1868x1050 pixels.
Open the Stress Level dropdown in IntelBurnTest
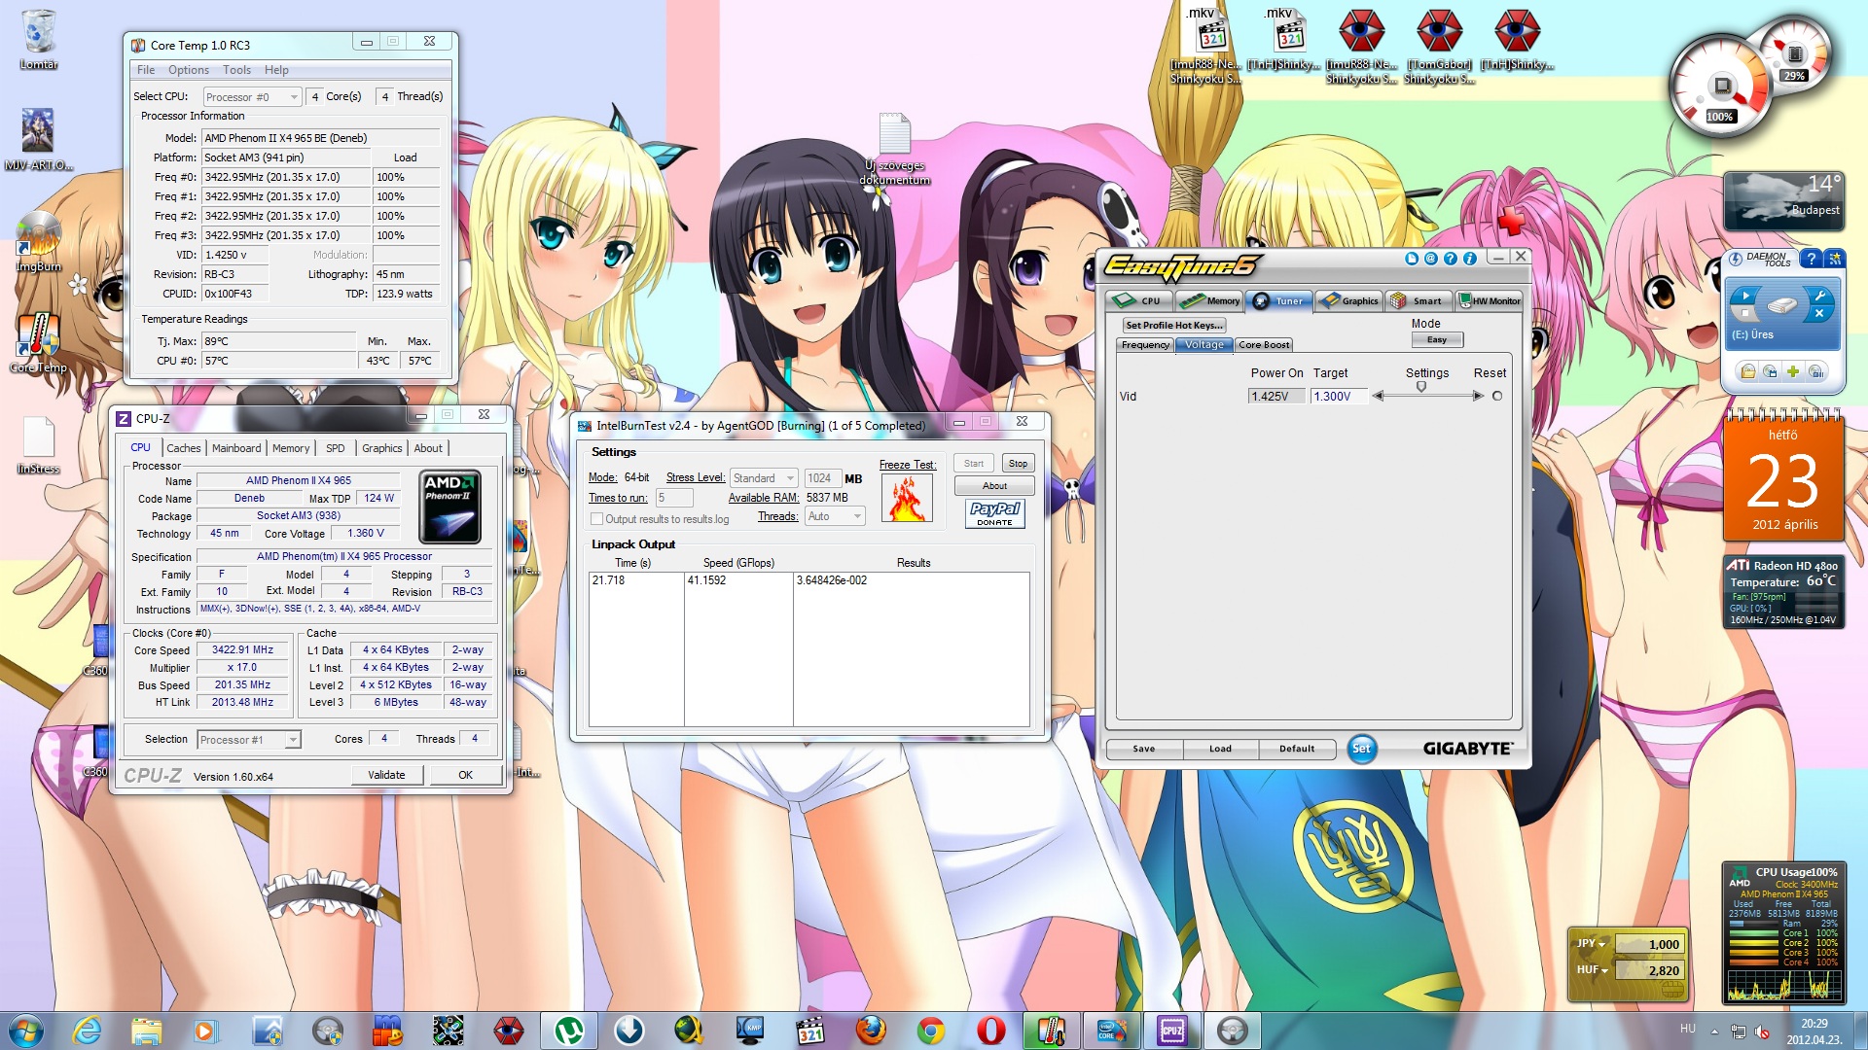click(764, 478)
